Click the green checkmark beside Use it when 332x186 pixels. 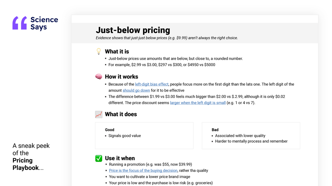point(98,158)
